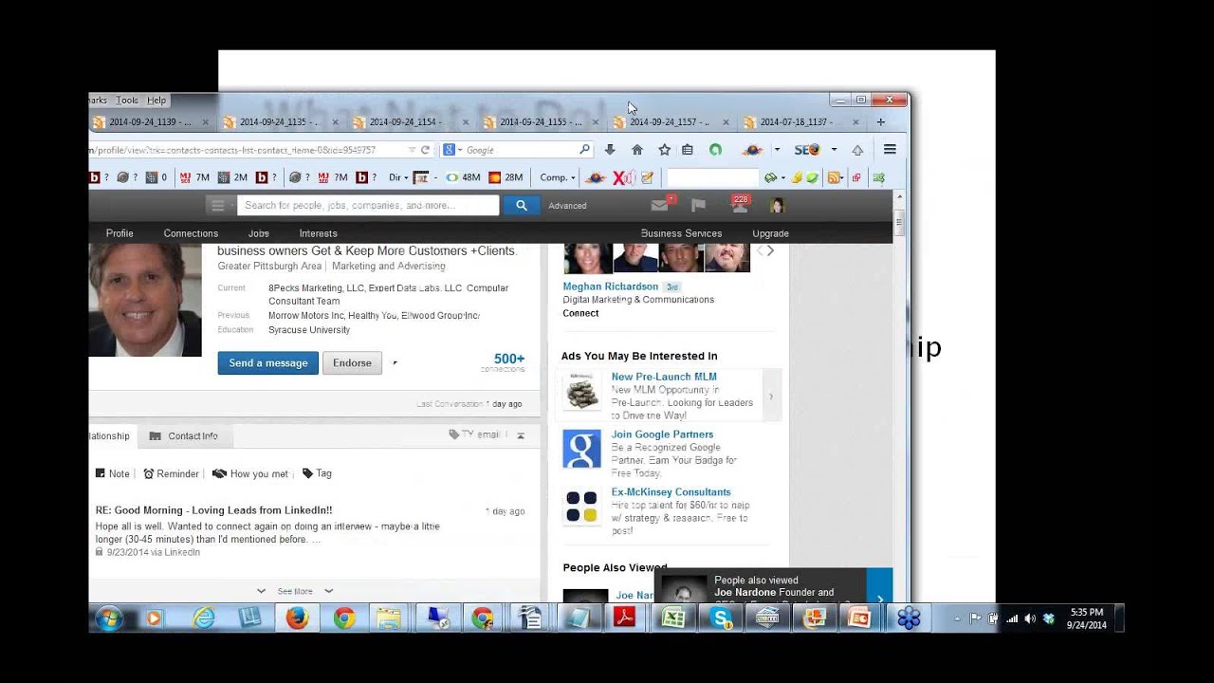Screen dimensions: 1214x683
Task: Open the Comp. dropdown in the SEO toolbar
Action: [x=558, y=177]
